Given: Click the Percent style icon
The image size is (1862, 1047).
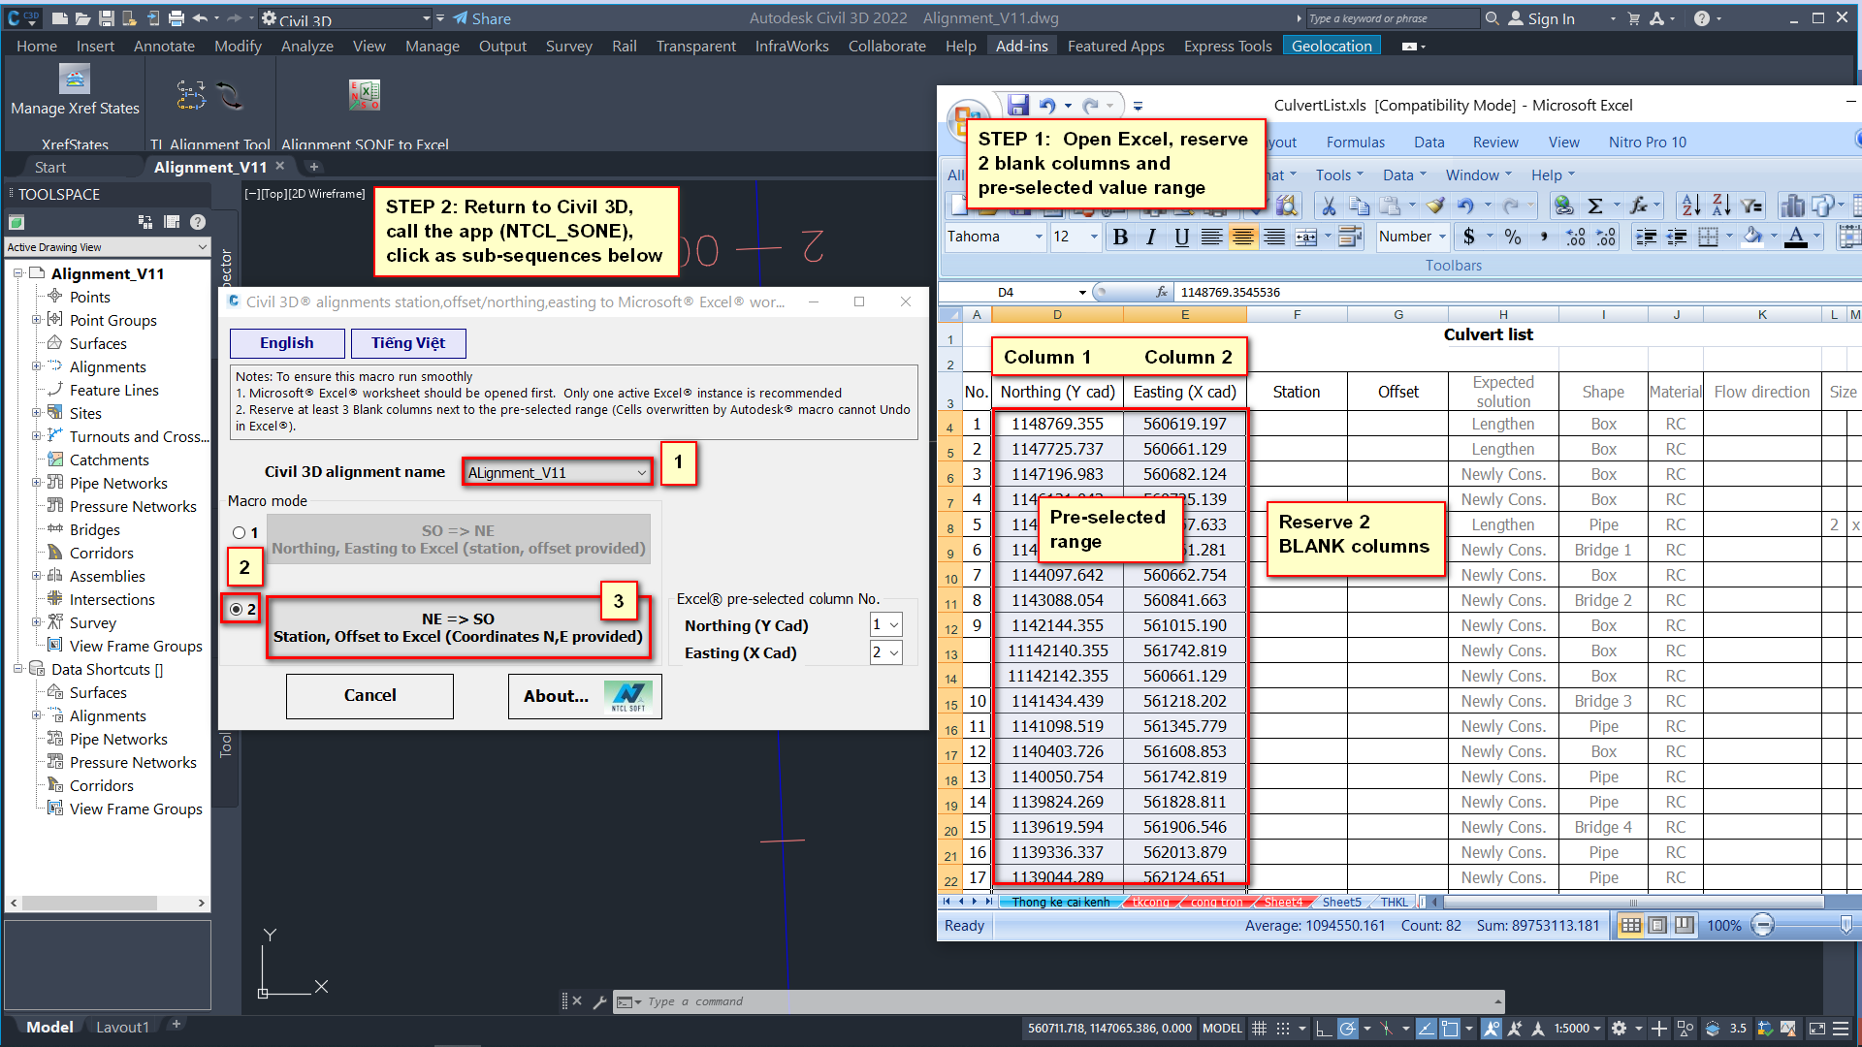Looking at the screenshot, I should (x=1512, y=237).
